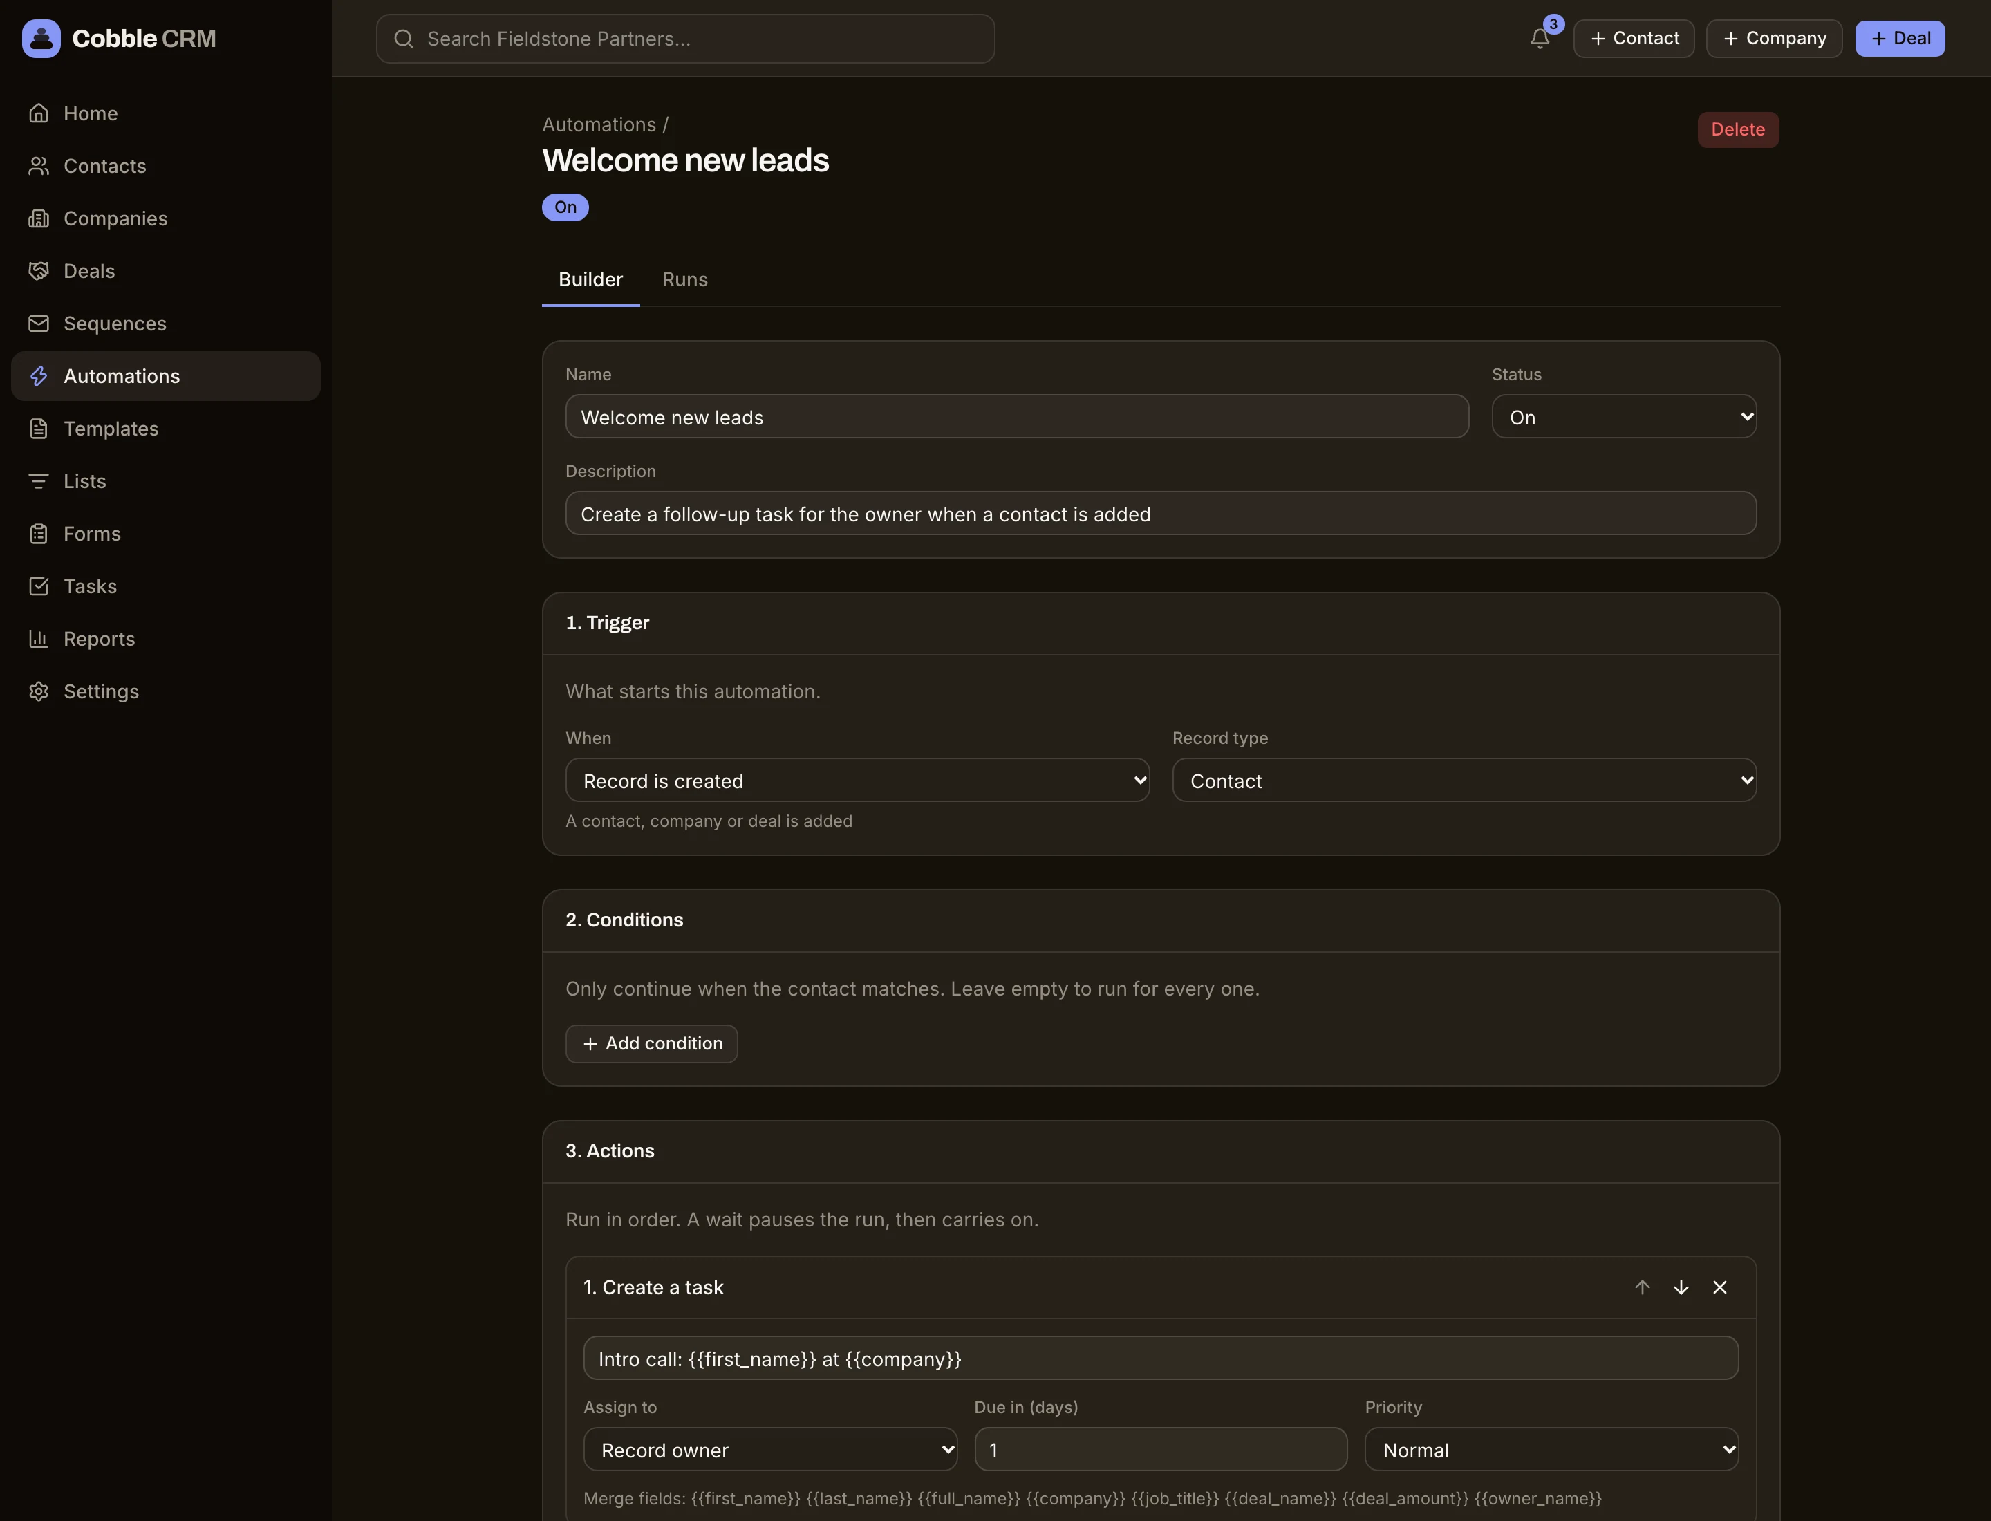The image size is (1991, 1521).
Task: Switch to the Runs tab
Action: click(x=685, y=280)
